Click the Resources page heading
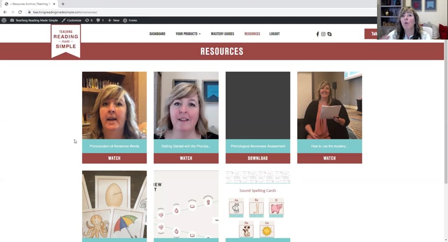 click(222, 51)
